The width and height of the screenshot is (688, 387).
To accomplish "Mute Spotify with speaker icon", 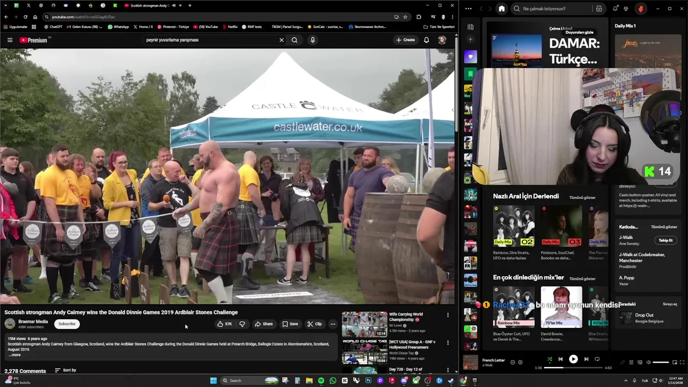I will [x=648, y=362].
